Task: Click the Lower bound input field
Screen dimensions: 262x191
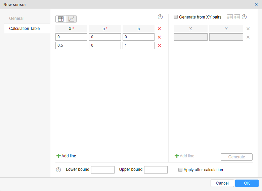Action: click(x=103, y=170)
